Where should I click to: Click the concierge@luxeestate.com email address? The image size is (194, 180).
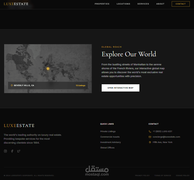click(x=167, y=137)
